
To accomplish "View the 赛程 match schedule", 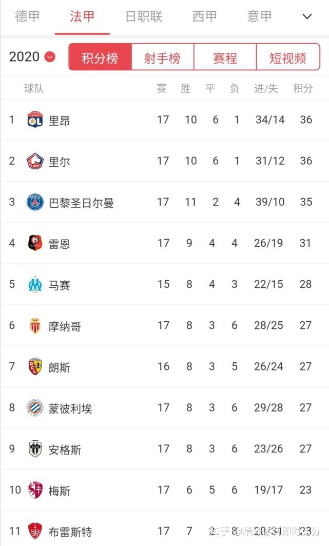I will coord(225,57).
